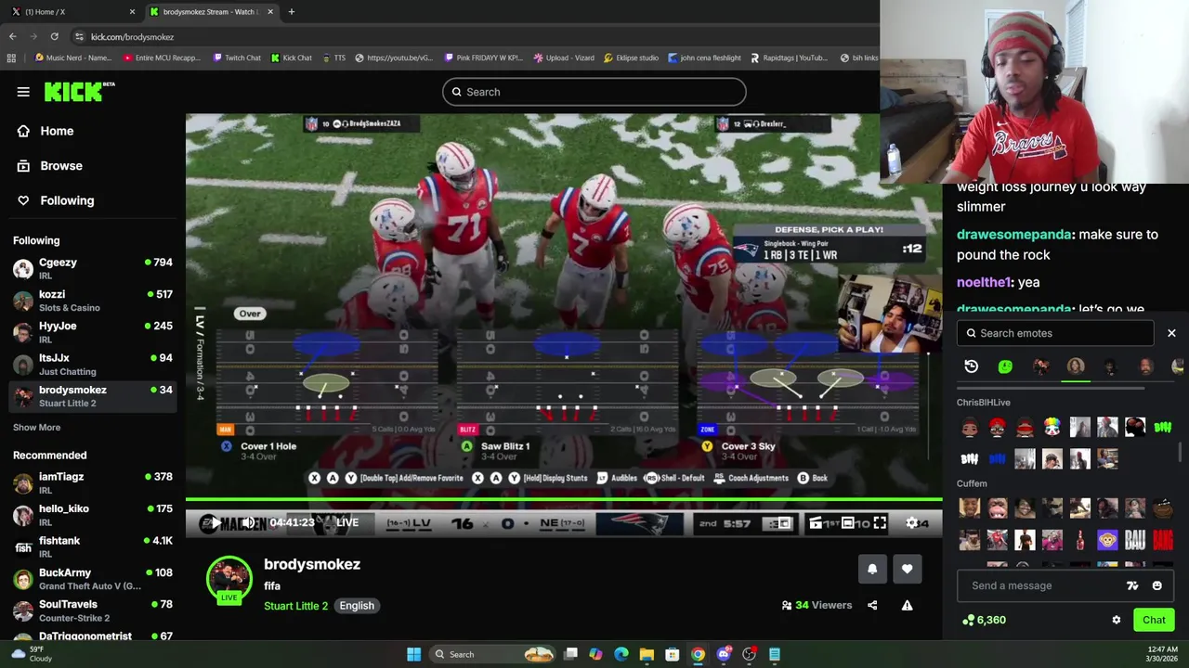This screenshot has width=1189, height=668.
Task: Pause the stream with the play button
Action: click(x=215, y=523)
